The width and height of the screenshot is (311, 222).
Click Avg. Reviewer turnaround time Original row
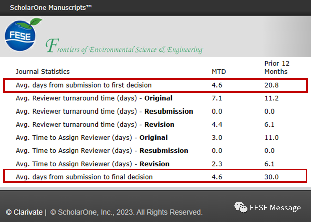click(94, 98)
